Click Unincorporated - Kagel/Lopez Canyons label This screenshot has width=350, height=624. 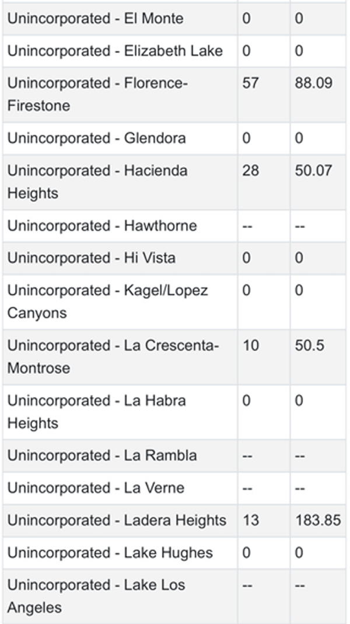[107, 302]
